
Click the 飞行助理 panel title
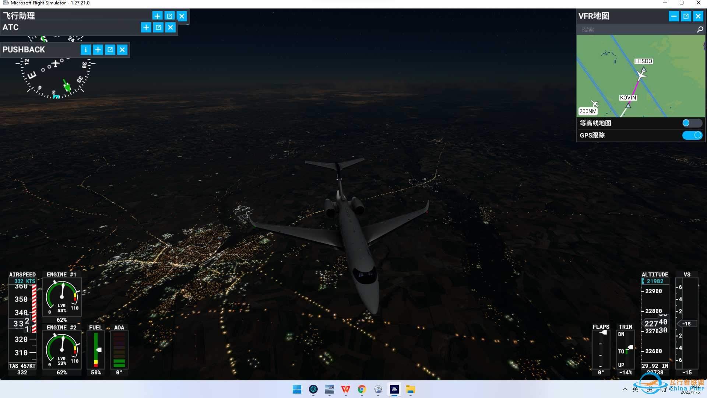coord(19,16)
